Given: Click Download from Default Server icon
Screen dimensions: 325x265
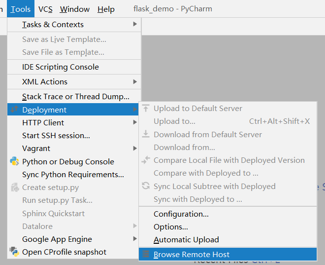Looking at the screenshot, I should (x=146, y=134).
